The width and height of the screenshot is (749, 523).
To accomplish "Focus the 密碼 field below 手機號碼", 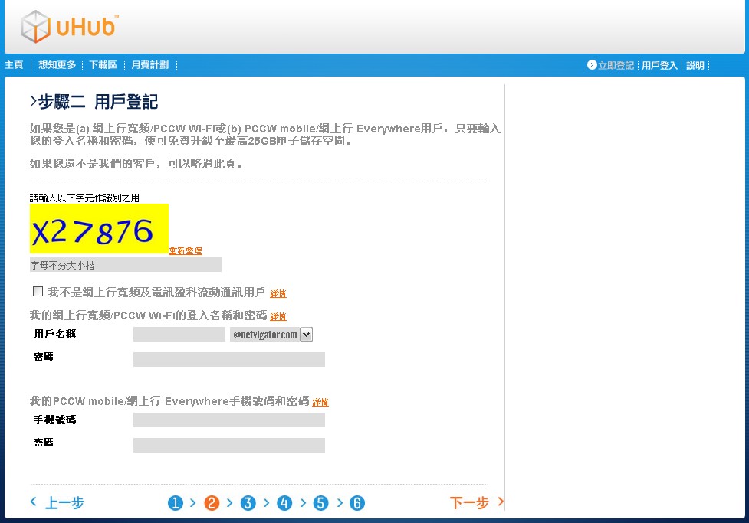I will [229, 445].
